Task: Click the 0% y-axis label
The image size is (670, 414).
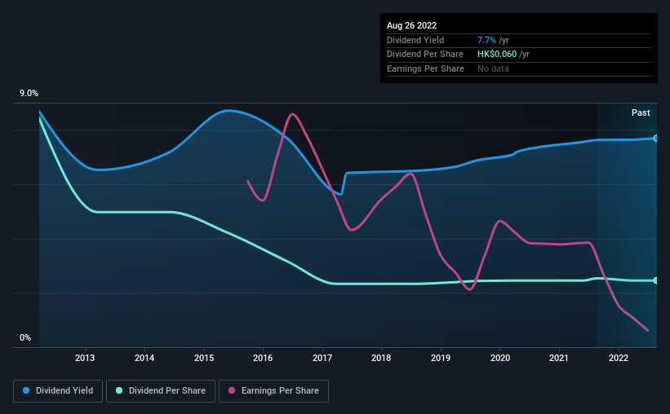Action: (25, 337)
